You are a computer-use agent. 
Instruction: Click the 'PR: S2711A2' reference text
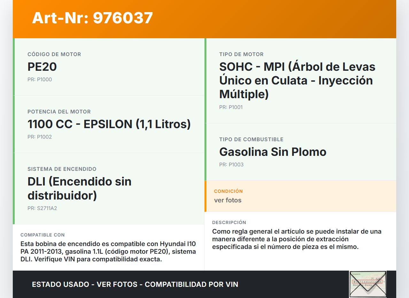pos(42,208)
